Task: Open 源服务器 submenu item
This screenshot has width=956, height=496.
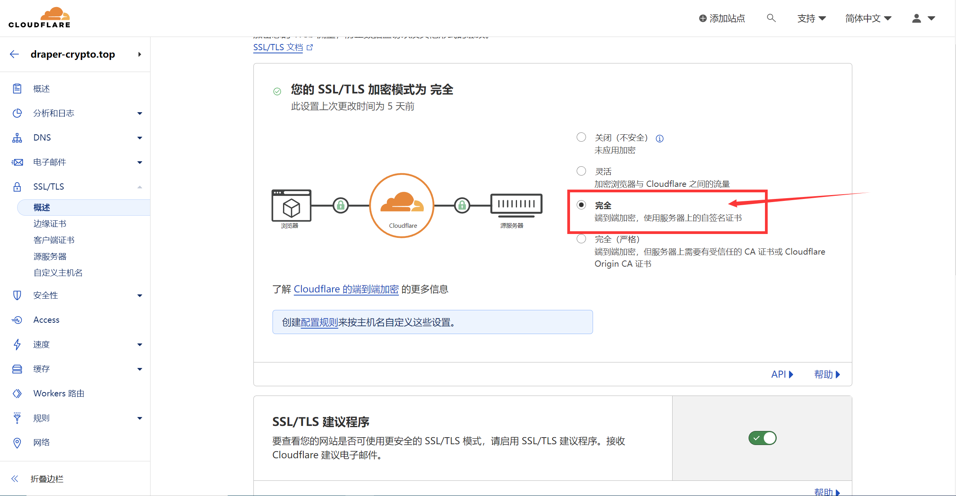Action: 50,257
